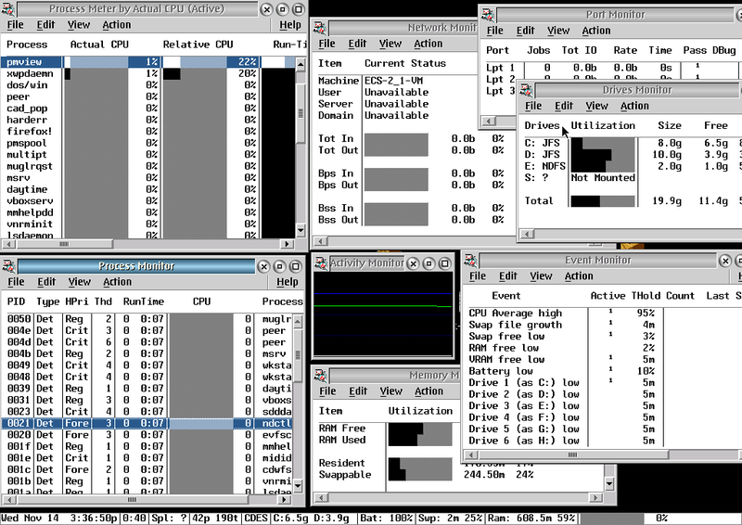Click RunTime column header in Process Monitor
Screen dimensions: 742x525
(144, 301)
